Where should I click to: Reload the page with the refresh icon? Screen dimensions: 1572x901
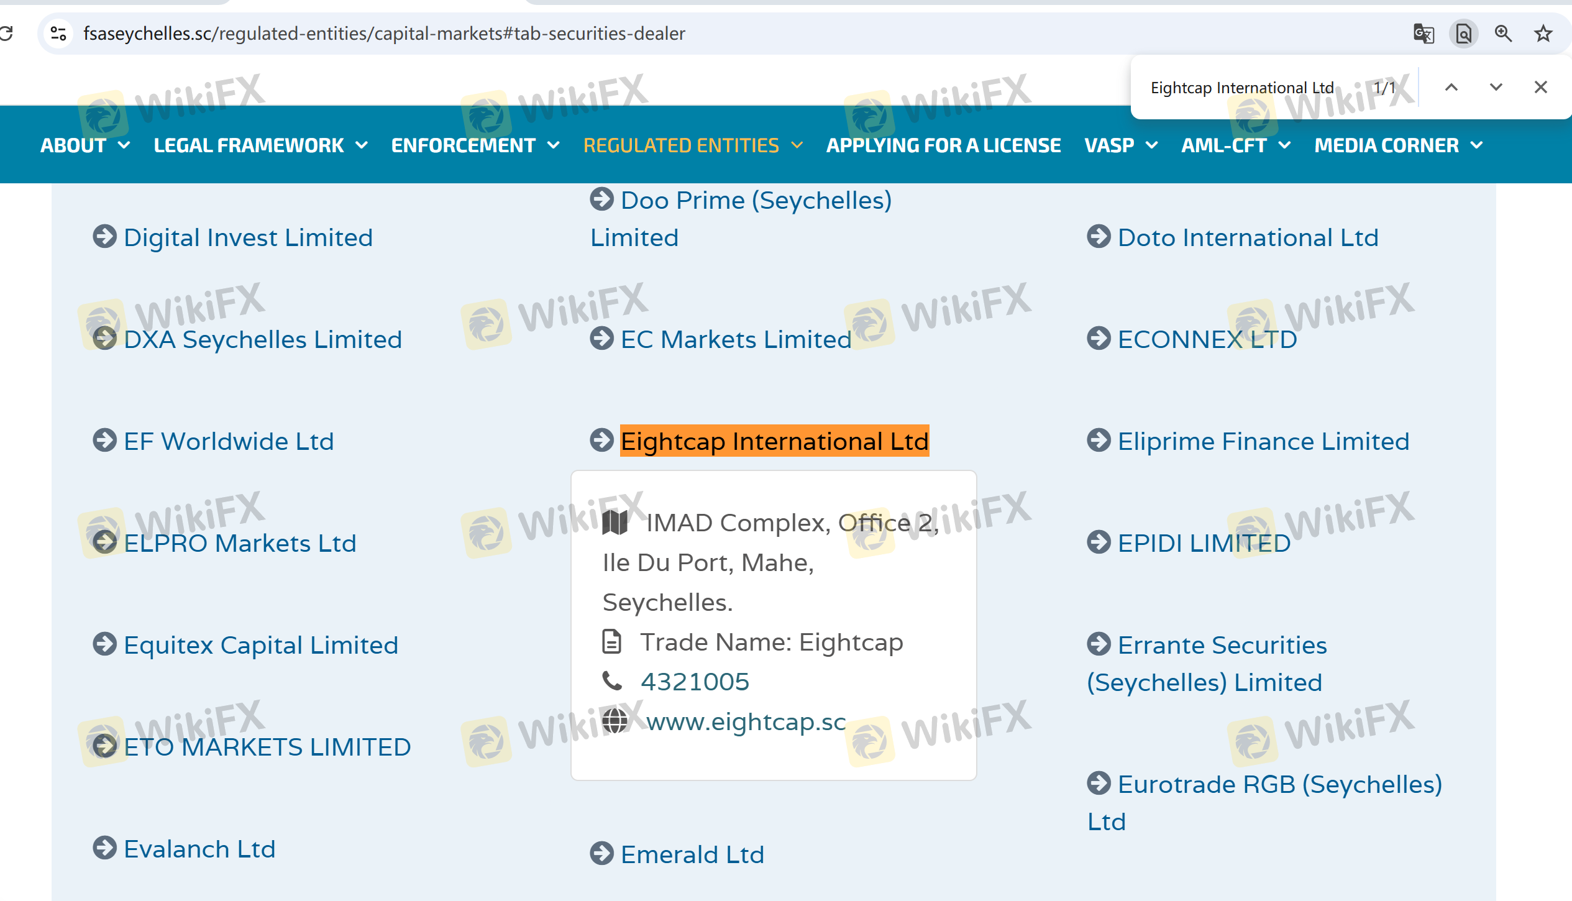point(6,33)
